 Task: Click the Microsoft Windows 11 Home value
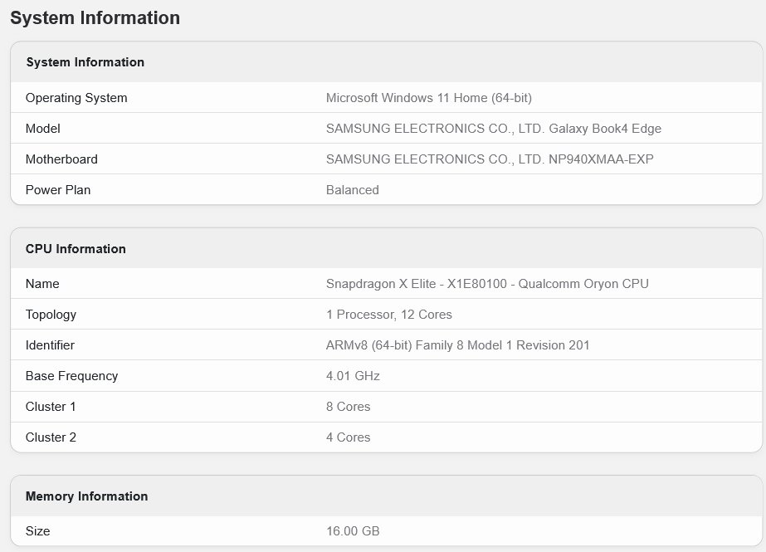tap(428, 98)
